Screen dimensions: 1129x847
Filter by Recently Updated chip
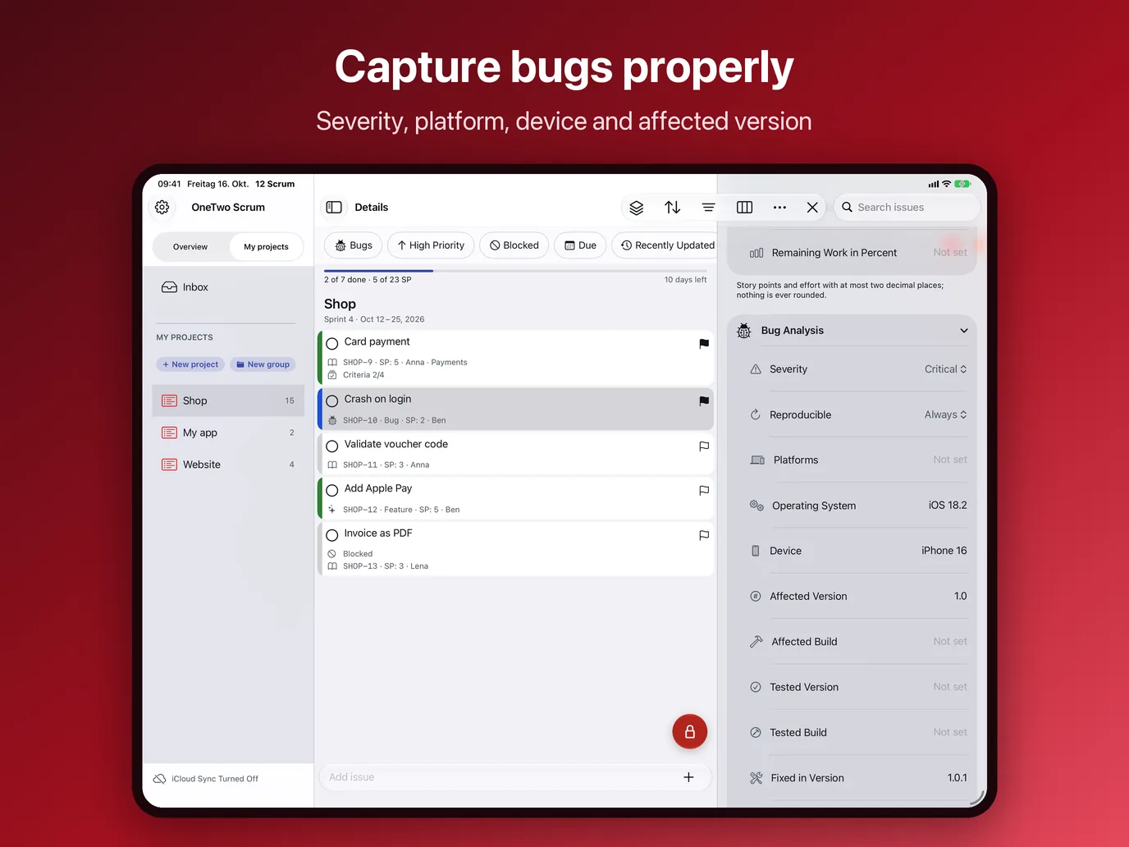click(666, 245)
